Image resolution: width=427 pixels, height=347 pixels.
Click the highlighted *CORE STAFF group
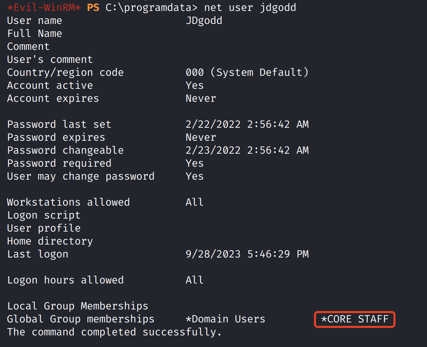pos(355,319)
